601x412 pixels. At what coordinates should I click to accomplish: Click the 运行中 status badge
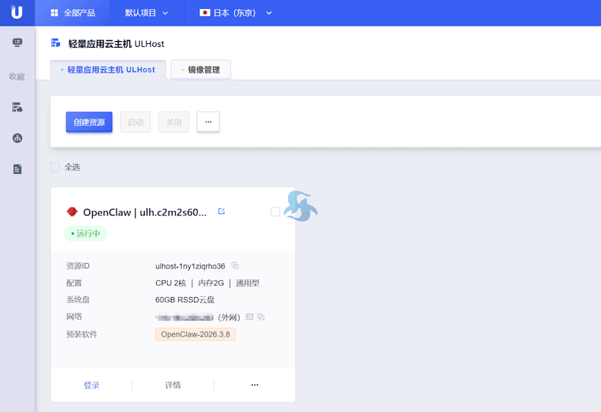click(86, 233)
